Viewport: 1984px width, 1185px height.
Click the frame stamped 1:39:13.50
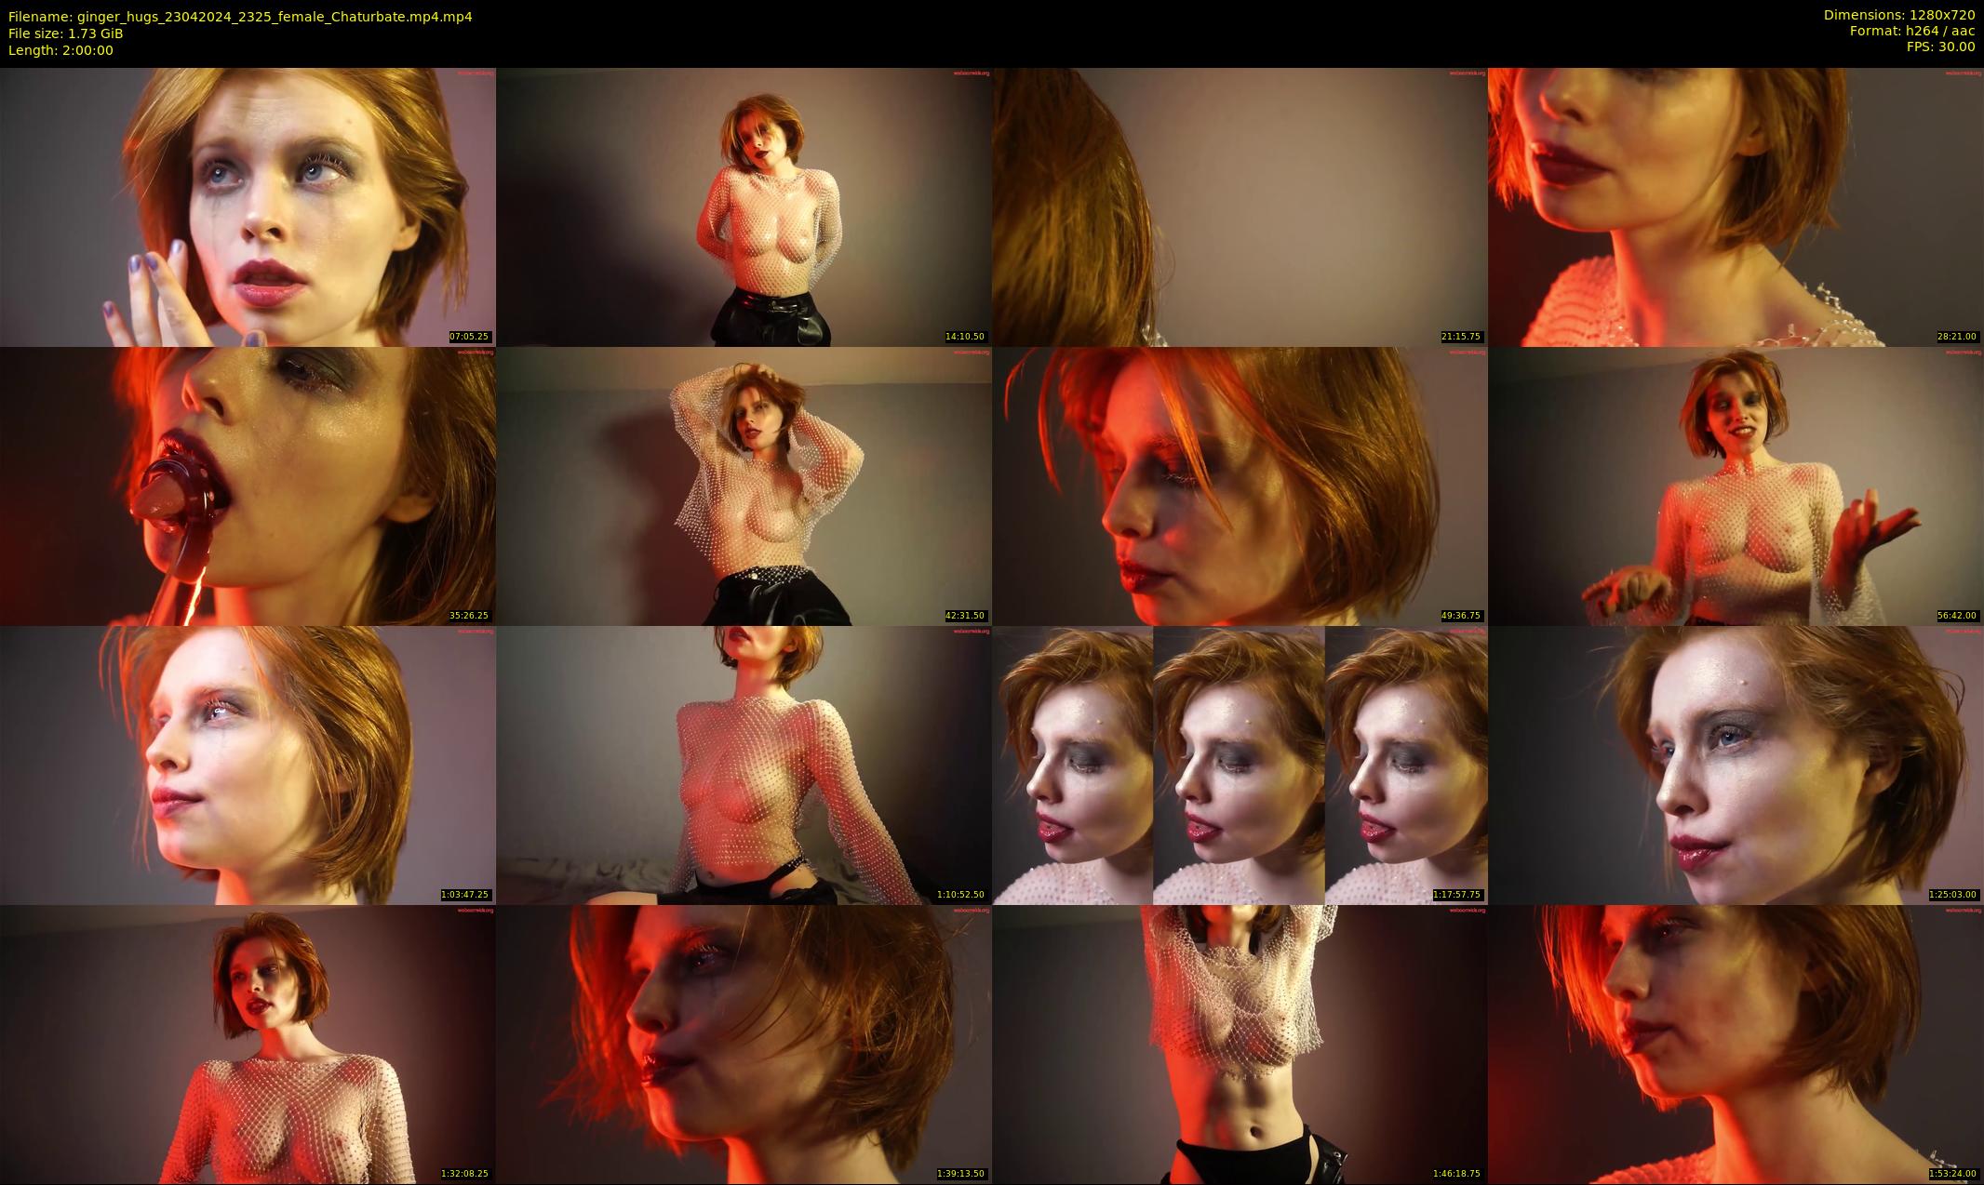(744, 1044)
